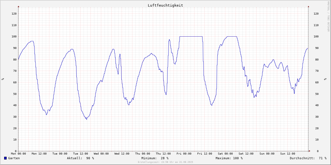Screen dimensions: 331x165
Task: Click the Mon 00:00 time label
Action: (18, 154)
